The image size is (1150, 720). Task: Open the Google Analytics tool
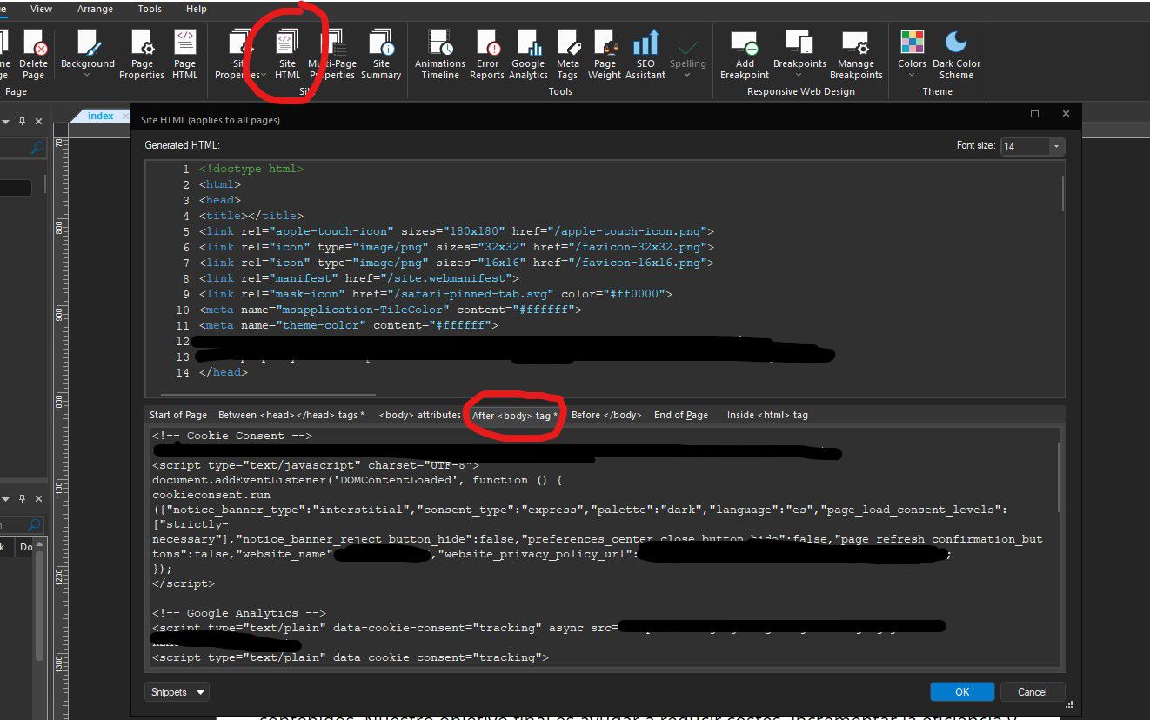pyautogui.click(x=528, y=55)
